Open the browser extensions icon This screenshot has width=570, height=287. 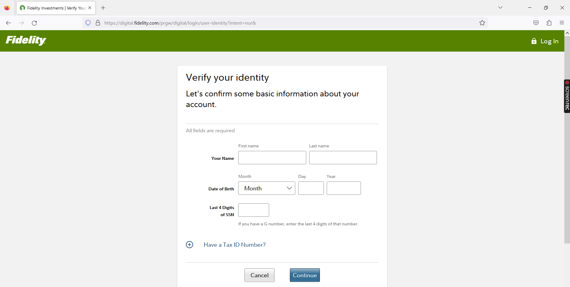point(549,23)
